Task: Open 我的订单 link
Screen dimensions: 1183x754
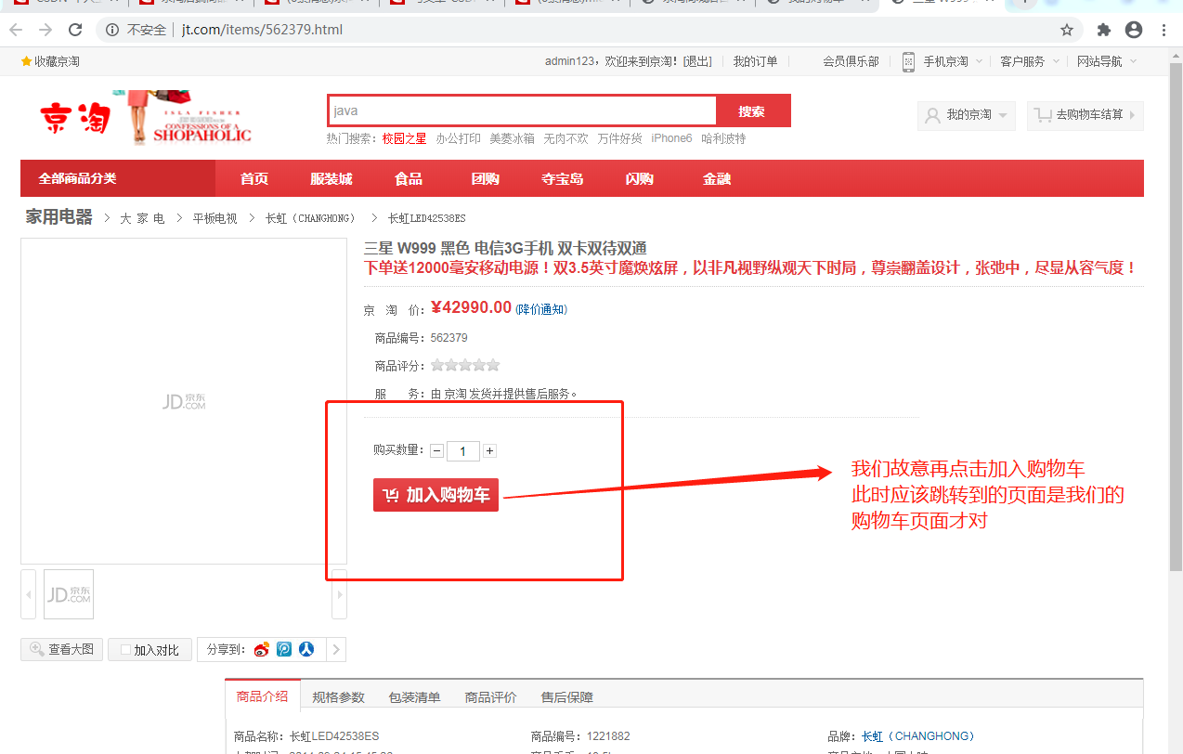Action: (755, 61)
